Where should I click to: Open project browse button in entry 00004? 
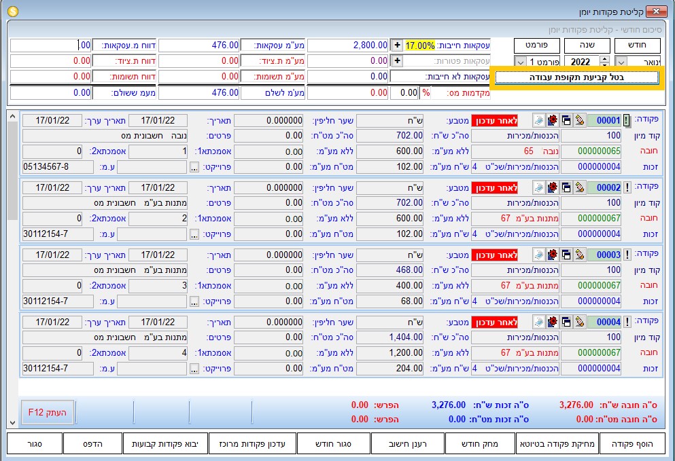pyautogui.click(x=194, y=369)
